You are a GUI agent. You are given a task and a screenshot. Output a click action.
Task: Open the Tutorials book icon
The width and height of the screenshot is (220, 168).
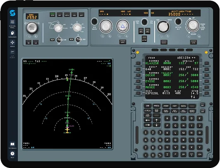pyautogui.click(x=12, y=144)
